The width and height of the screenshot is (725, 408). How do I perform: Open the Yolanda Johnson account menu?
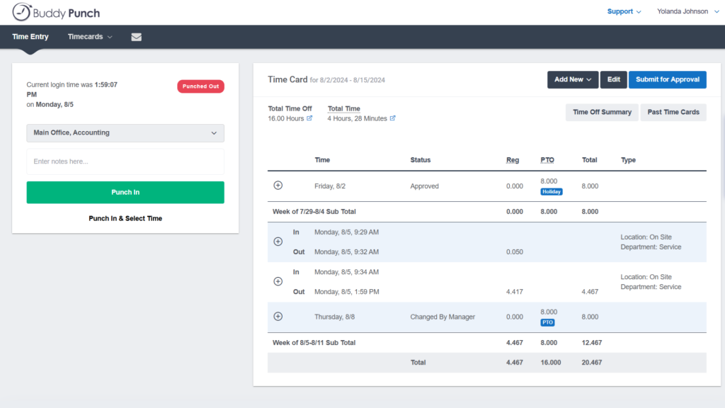(686, 11)
